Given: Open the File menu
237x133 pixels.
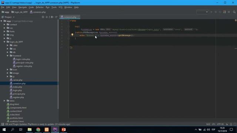Looking at the screenshot, I should [x=3, y=7].
